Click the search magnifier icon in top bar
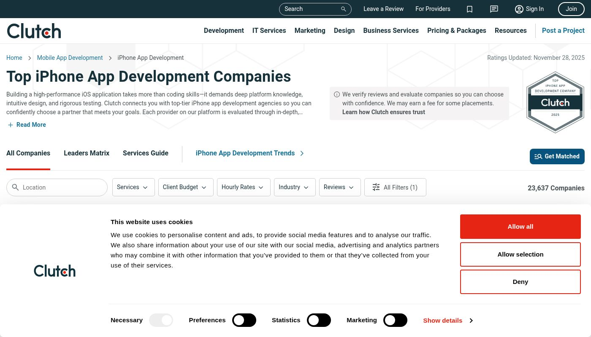591x337 pixels. click(x=344, y=9)
